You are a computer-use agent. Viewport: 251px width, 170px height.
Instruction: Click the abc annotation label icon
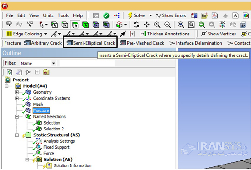coord(204,15)
